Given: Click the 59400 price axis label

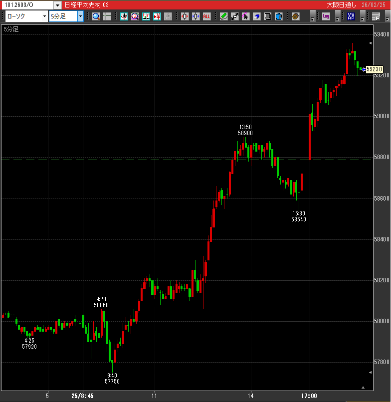Looking at the screenshot, I should tap(382, 34).
